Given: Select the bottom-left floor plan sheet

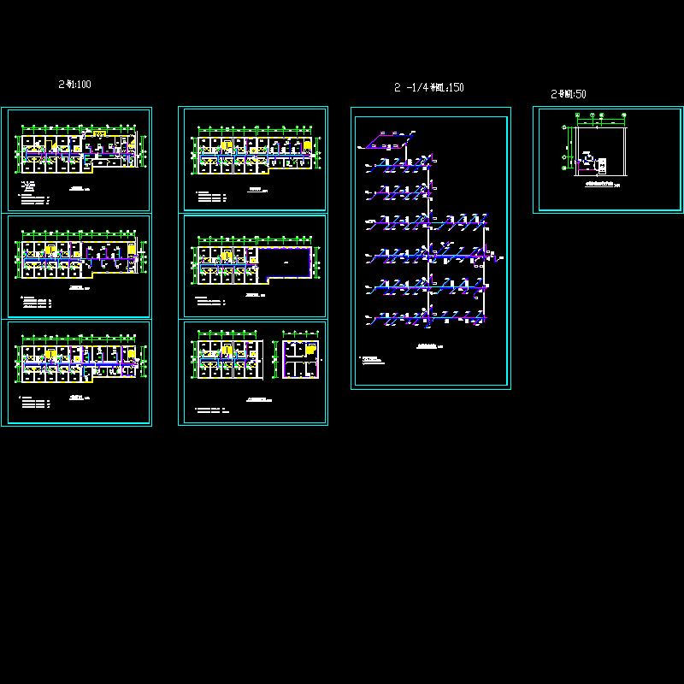Looking at the screenshot, I should pyautogui.click(x=77, y=372).
